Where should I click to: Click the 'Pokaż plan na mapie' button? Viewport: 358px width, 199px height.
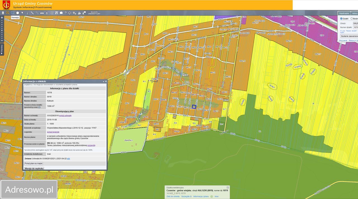pyautogui.click(x=34, y=164)
